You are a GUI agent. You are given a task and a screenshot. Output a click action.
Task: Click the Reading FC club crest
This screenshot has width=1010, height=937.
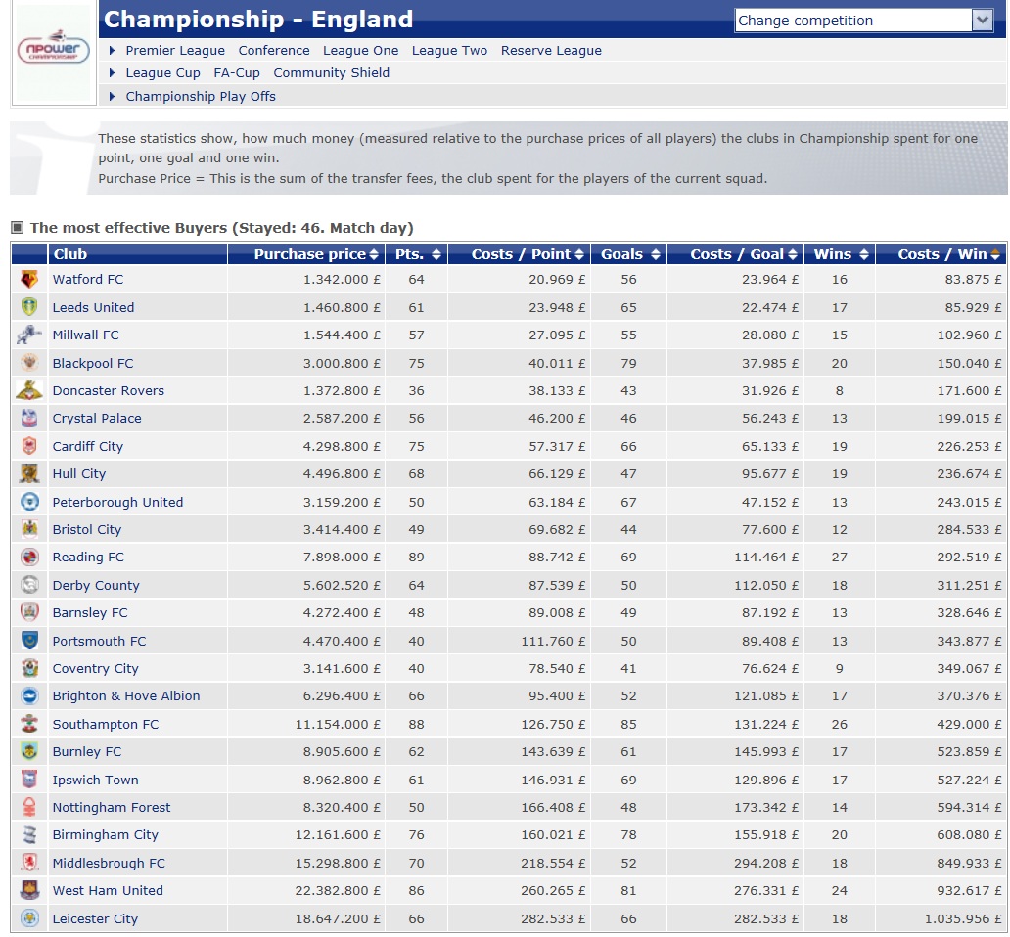click(x=29, y=558)
